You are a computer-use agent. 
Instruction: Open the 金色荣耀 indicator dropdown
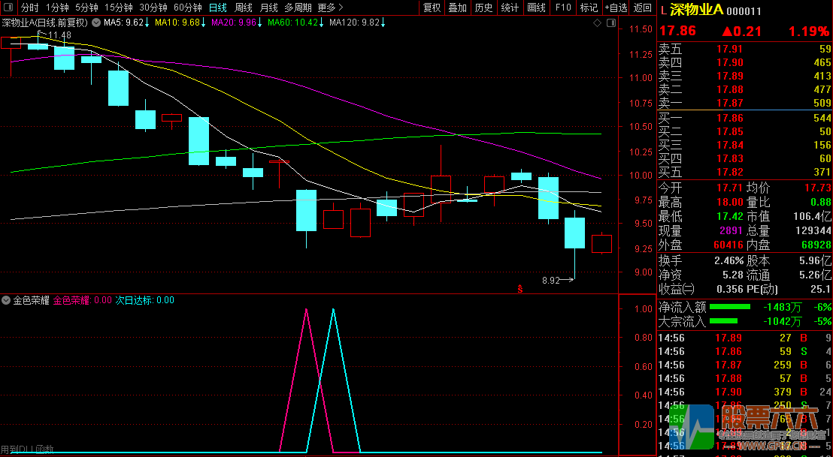point(7,300)
